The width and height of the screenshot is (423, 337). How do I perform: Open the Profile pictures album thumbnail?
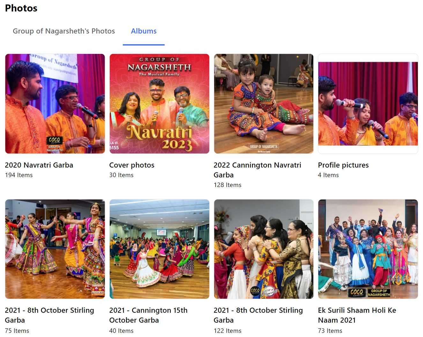point(368,104)
